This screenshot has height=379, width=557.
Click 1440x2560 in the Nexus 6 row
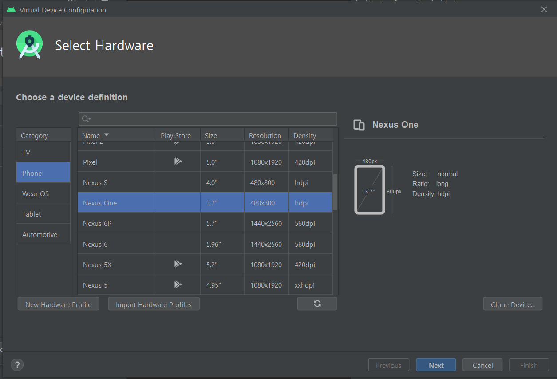tap(265, 244)
